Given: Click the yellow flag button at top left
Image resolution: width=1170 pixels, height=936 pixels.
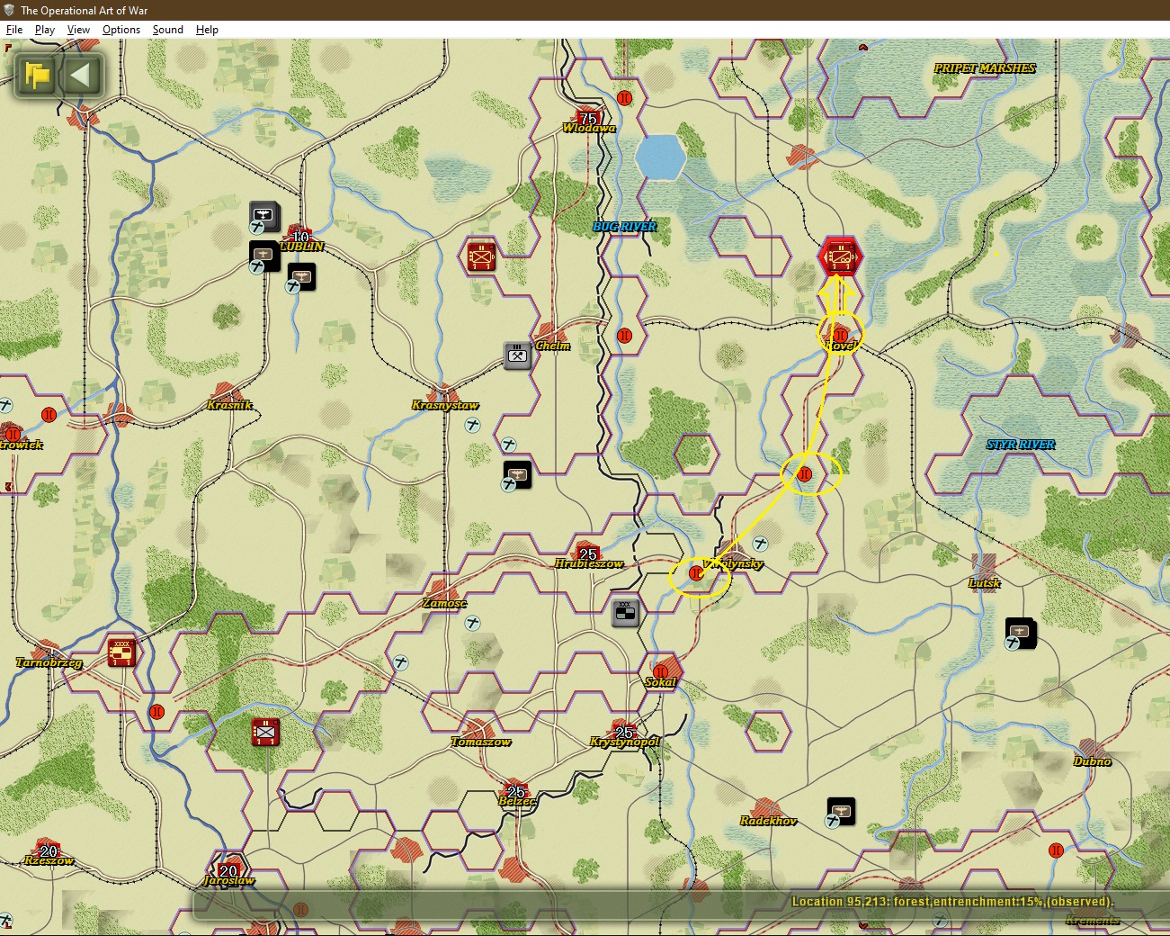Looking at the screenshot, I should pos(37,75).
